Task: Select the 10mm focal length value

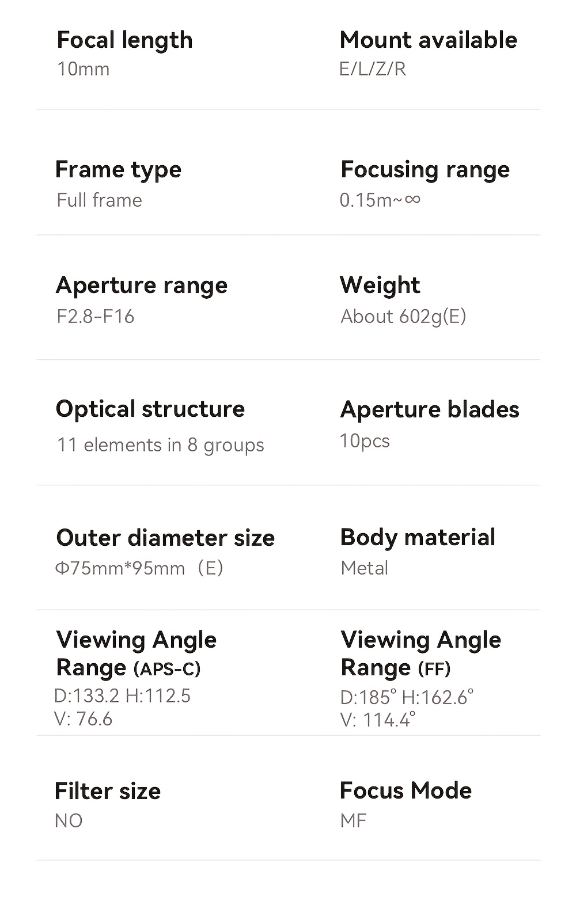Action: pyautogui.click(x=83, y=69)
